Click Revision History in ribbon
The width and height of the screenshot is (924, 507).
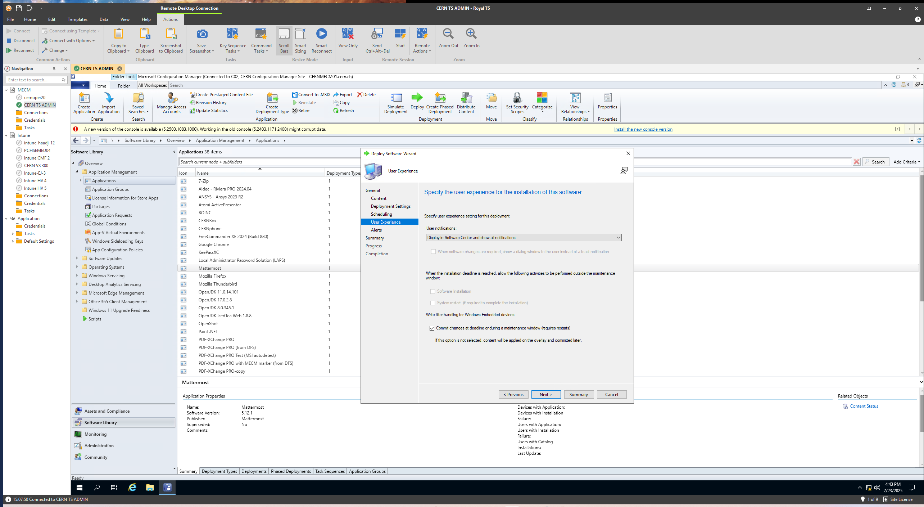point(208,103)
